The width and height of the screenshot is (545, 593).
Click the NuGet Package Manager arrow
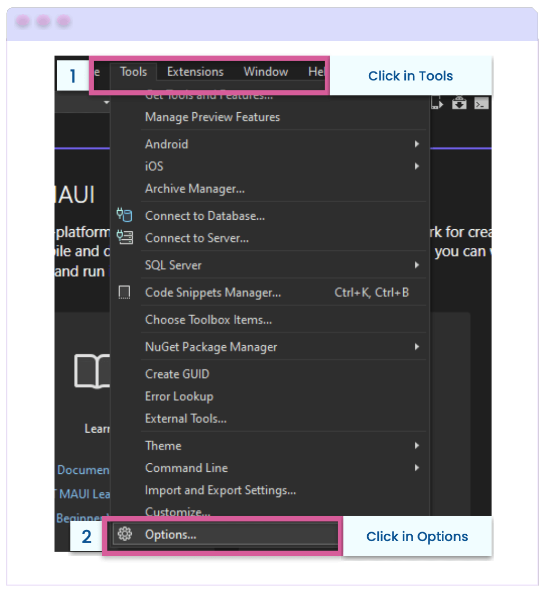click(416, 346)
